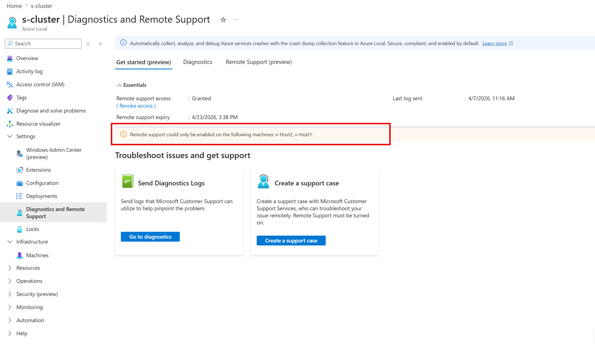Collapse the Essentials section
Screen dimensions: 595x344
point(119,85)
